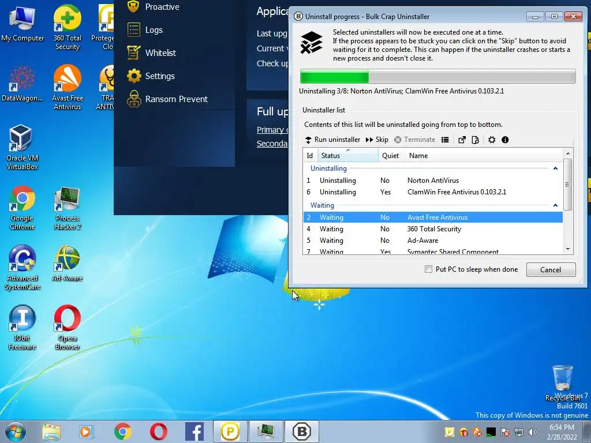Open Windows Explorer from taskbar
This screenshot has width=591, height=443.
[x=51, y=431]
